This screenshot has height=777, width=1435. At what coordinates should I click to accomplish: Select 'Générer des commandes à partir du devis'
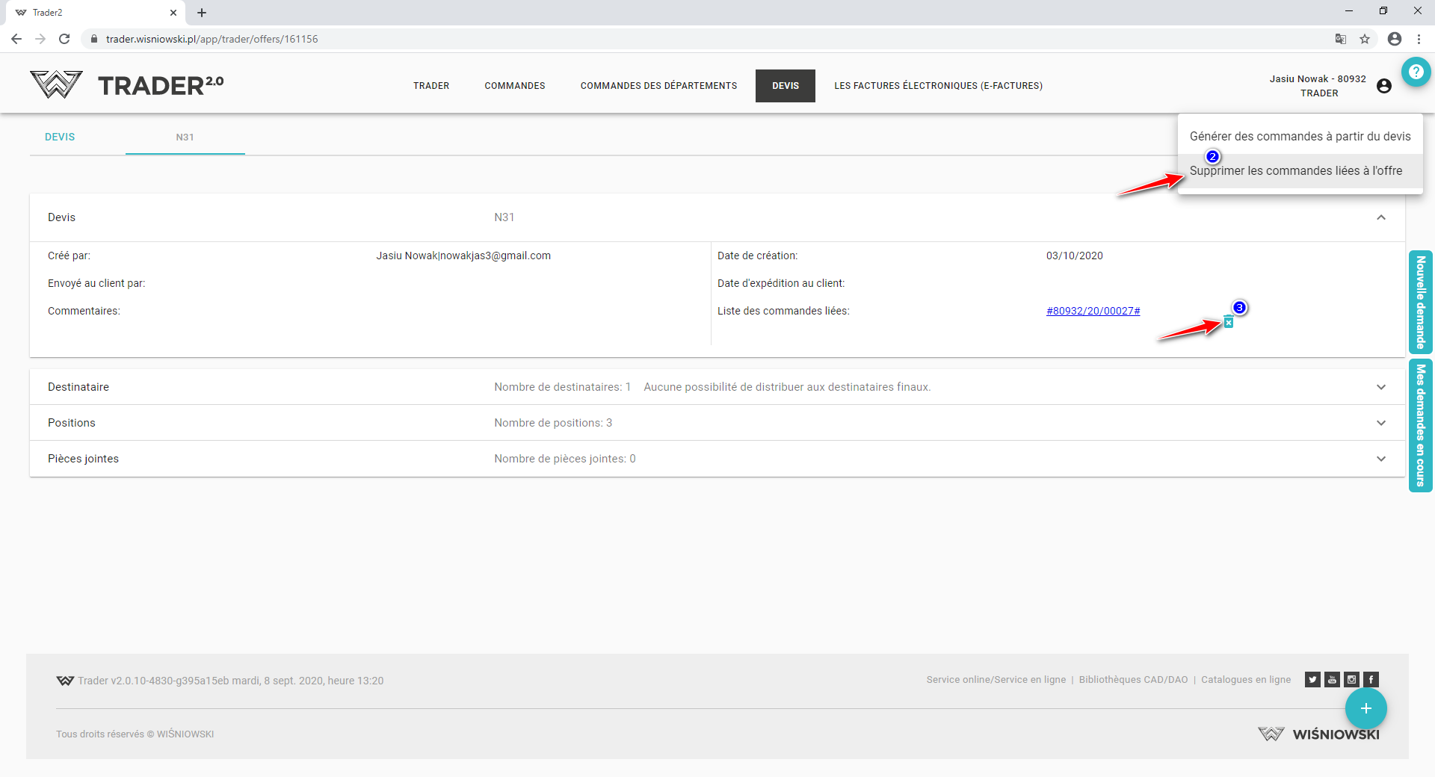pyautogui.click(x=1300, y=136)
